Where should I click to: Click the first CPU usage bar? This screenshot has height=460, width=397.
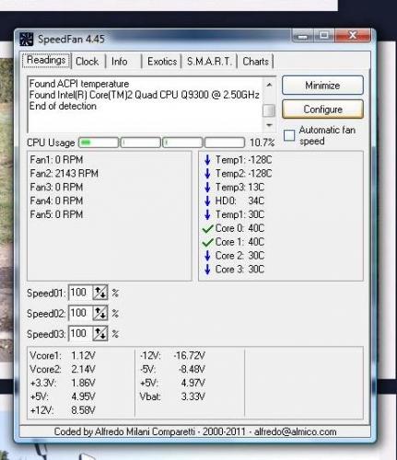pos(99,143)
